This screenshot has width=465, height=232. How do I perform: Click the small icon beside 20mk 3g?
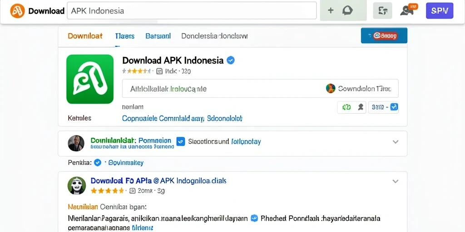click(x=133, y=191)
